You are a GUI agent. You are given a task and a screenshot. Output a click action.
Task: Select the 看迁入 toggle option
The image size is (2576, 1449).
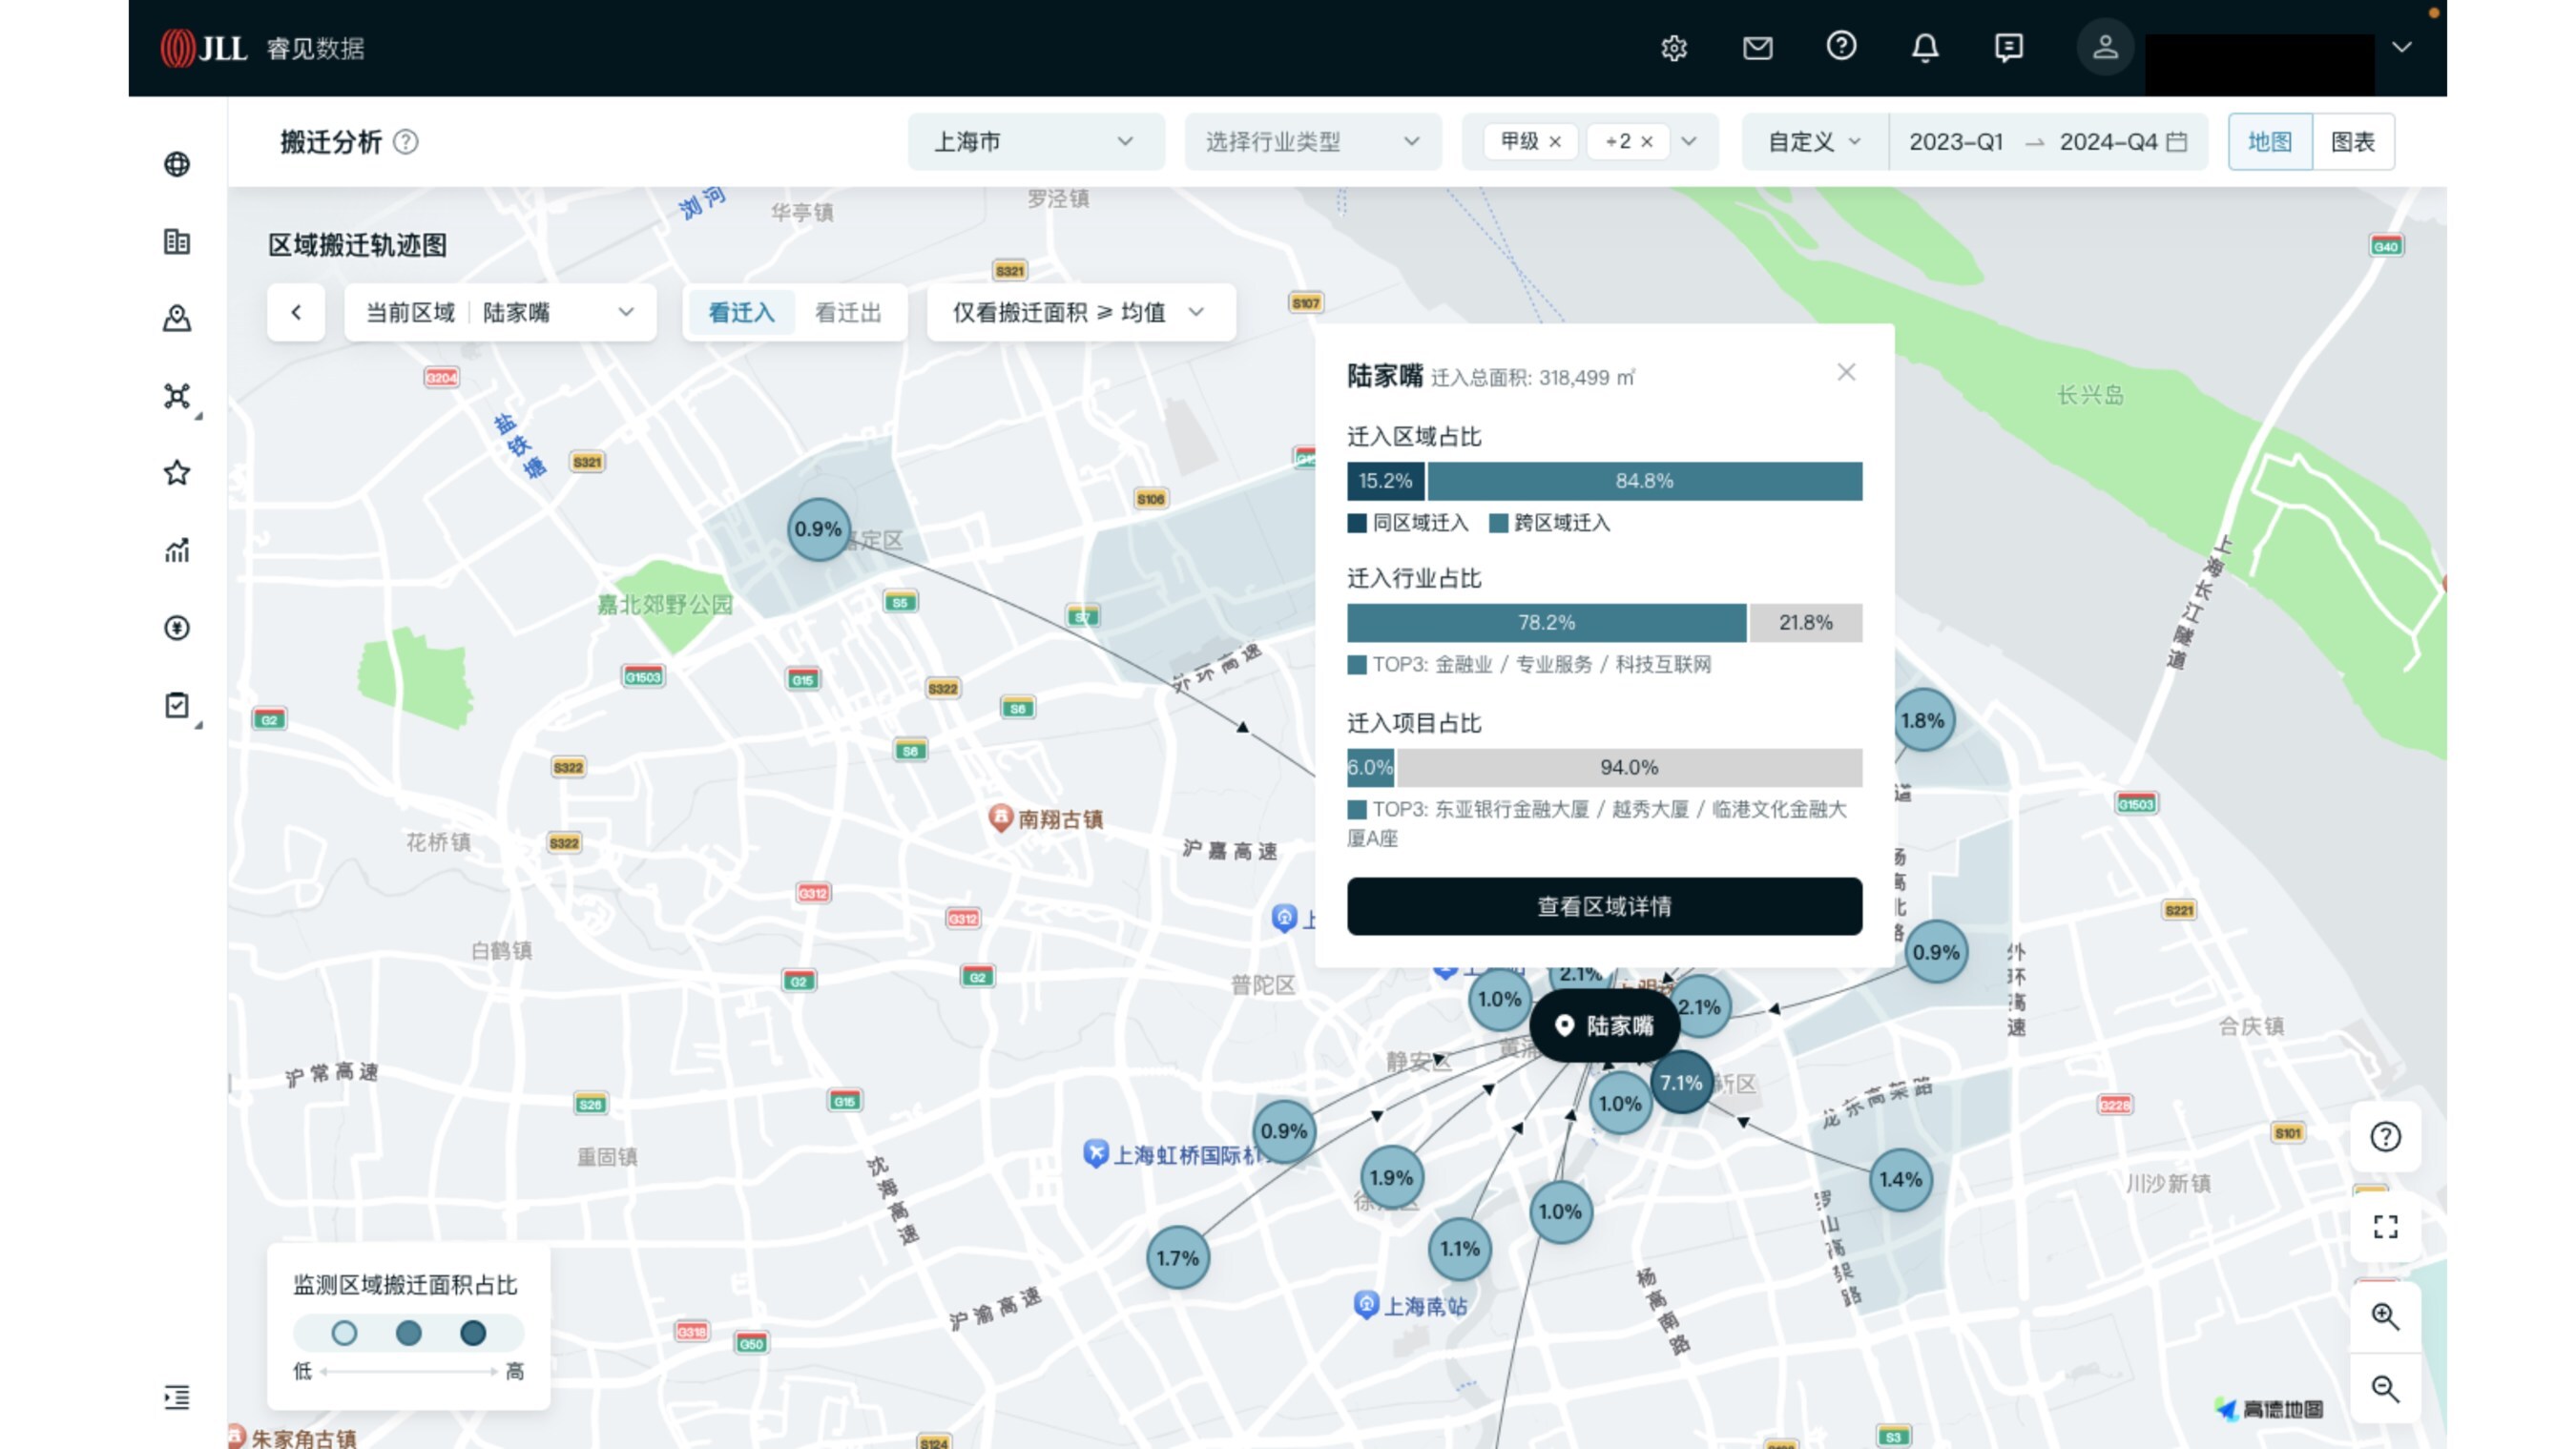point(741,313)
